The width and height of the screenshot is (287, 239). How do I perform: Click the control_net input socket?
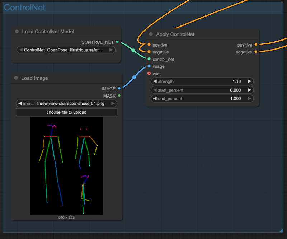[x=149, y=59]
